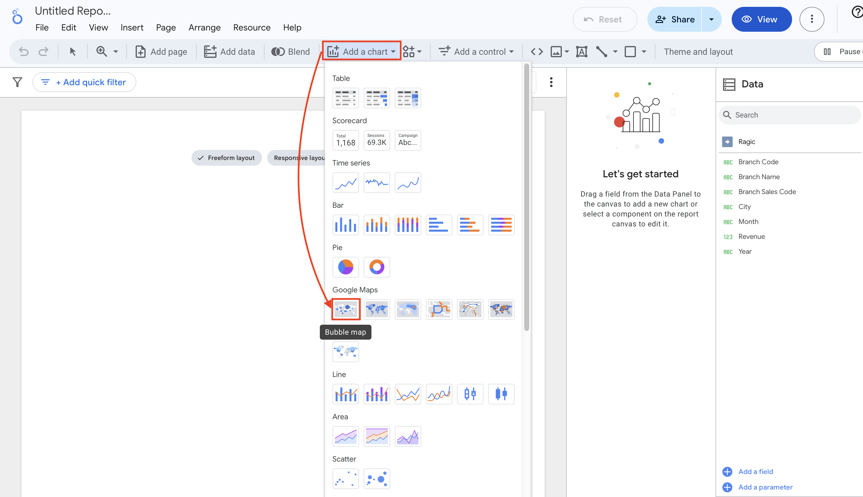Click the chart menu vertical scrollbar

pos(526,197)
